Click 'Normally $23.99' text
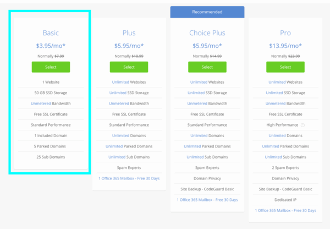This screenshot has height=229, width=330. pos(285,56)
